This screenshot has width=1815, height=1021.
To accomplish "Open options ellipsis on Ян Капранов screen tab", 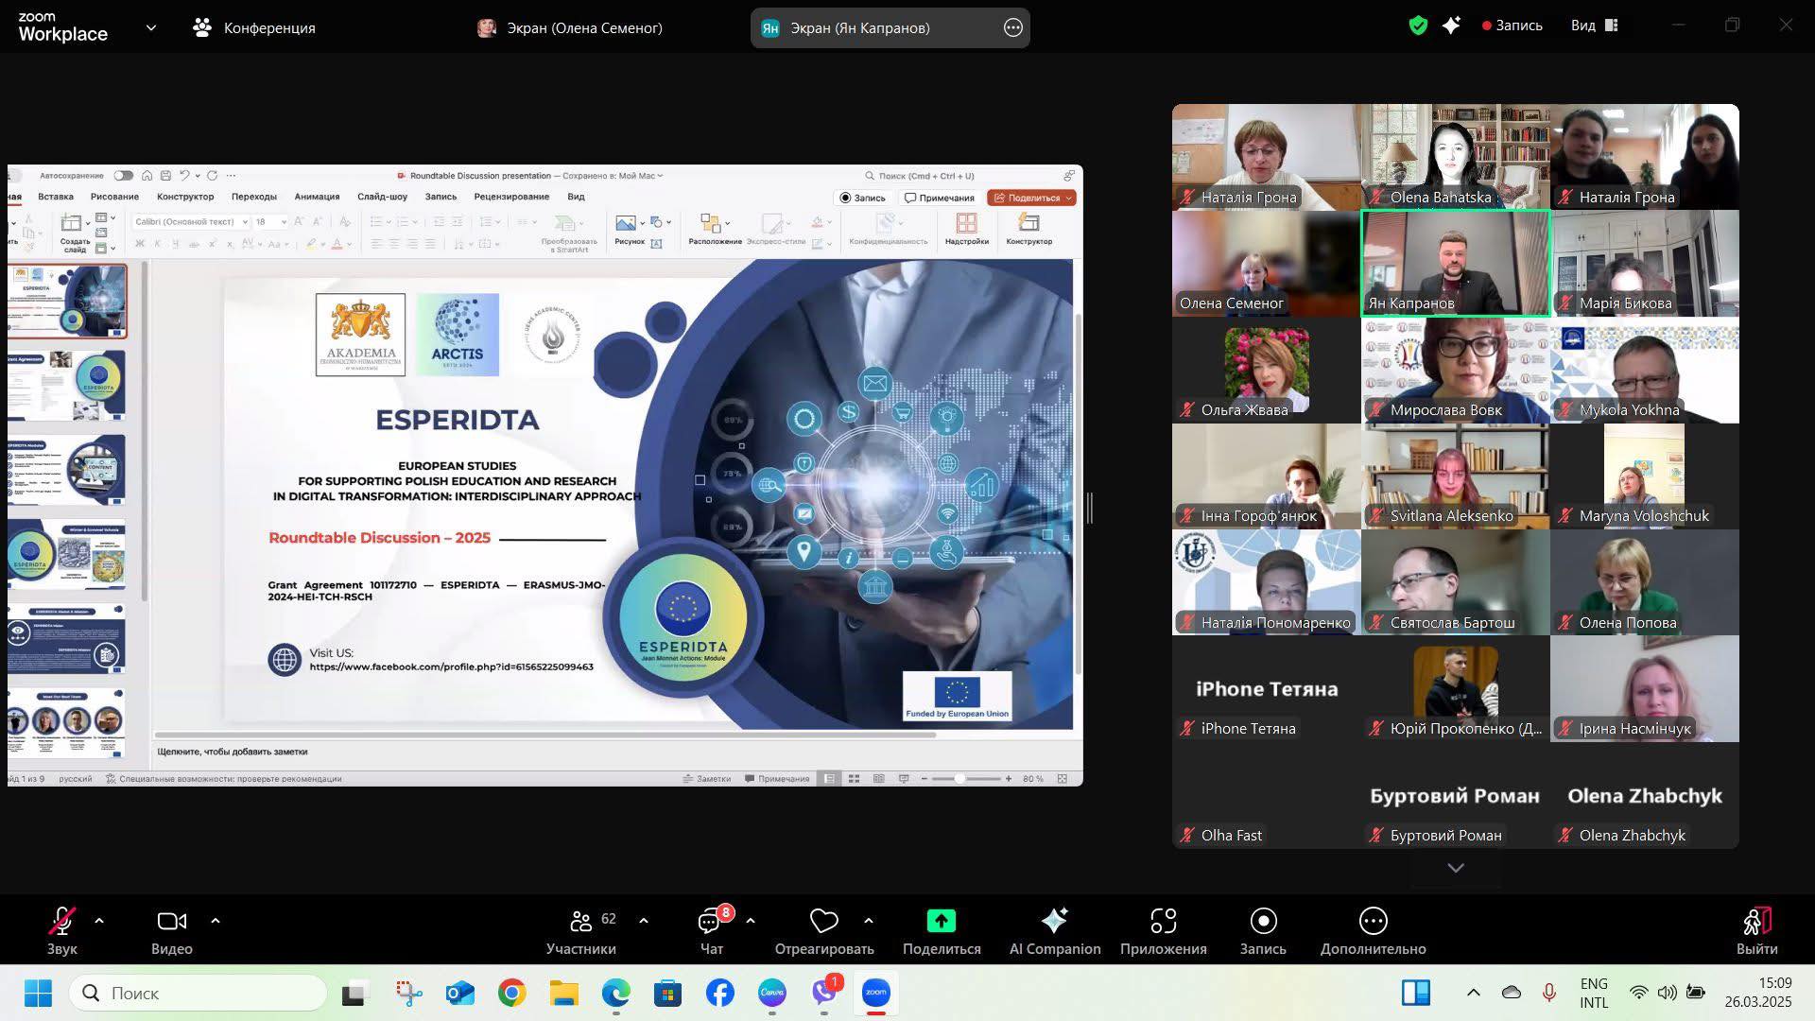I will (x=1013, y=27).
